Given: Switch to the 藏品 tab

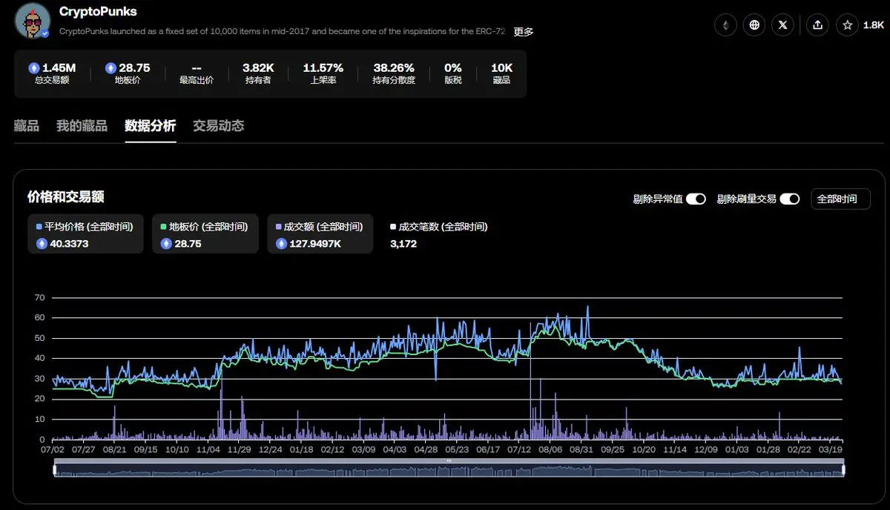Looking at the screenshot, I should pos(27,126).
